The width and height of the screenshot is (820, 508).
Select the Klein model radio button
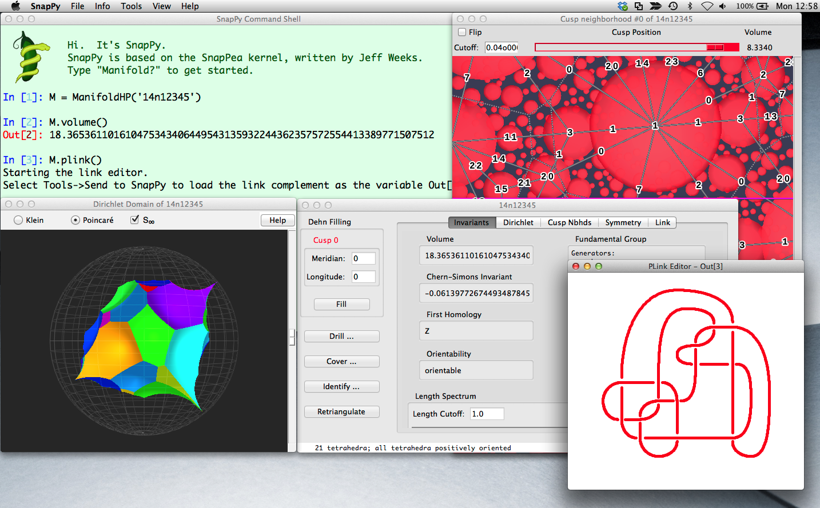tap(18, 220)
